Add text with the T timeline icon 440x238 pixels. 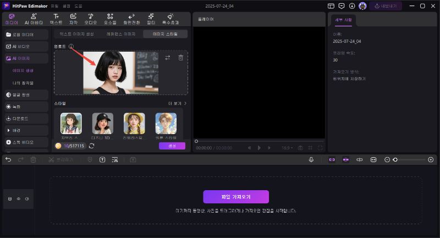102,159
